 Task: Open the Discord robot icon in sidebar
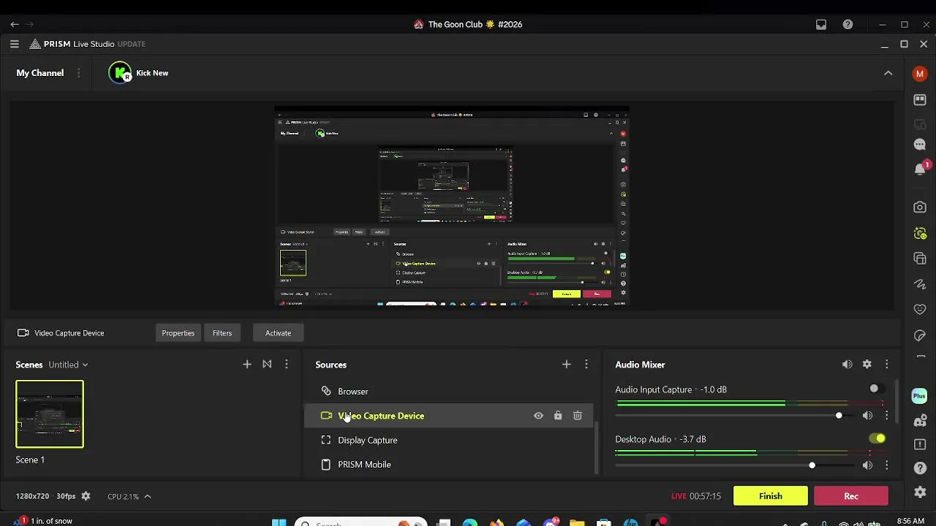click(920, 421)
